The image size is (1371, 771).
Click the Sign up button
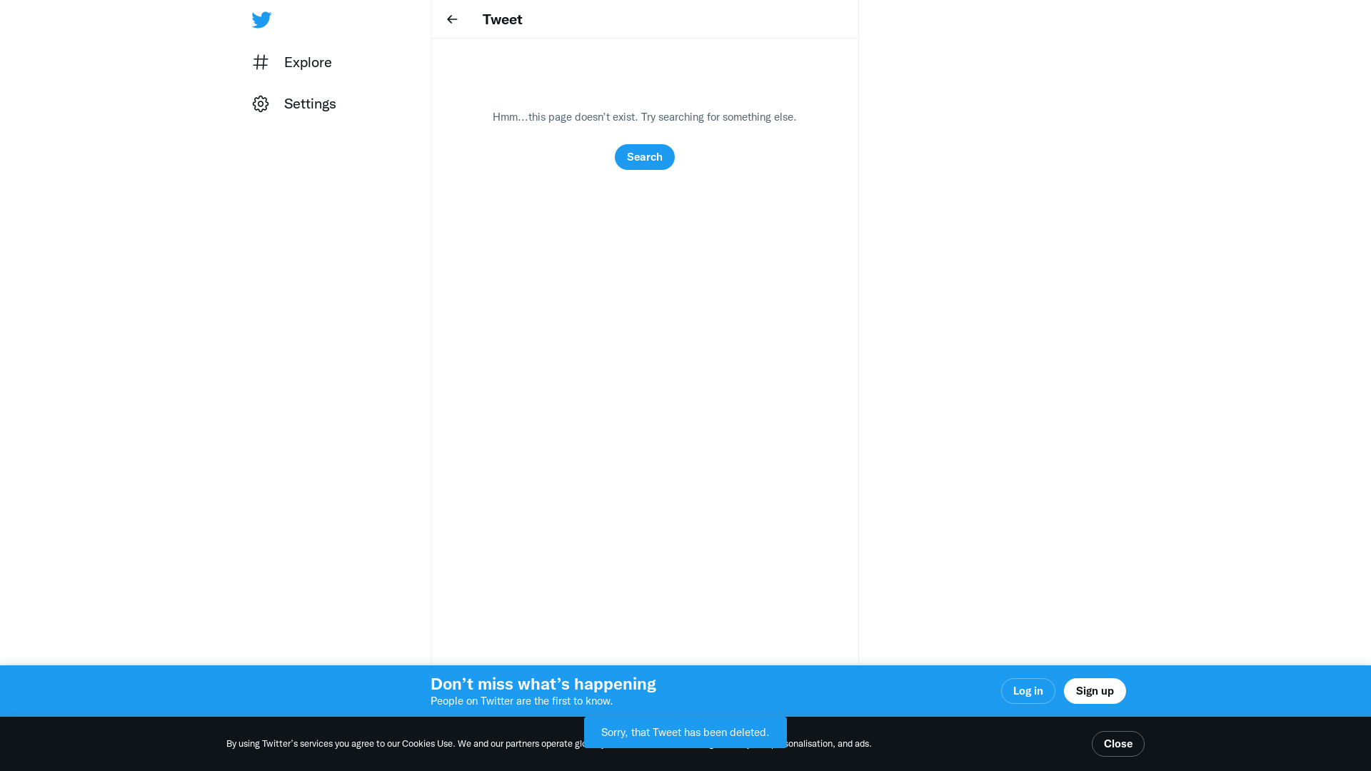pyautogui.click(x=1094, y=691)
